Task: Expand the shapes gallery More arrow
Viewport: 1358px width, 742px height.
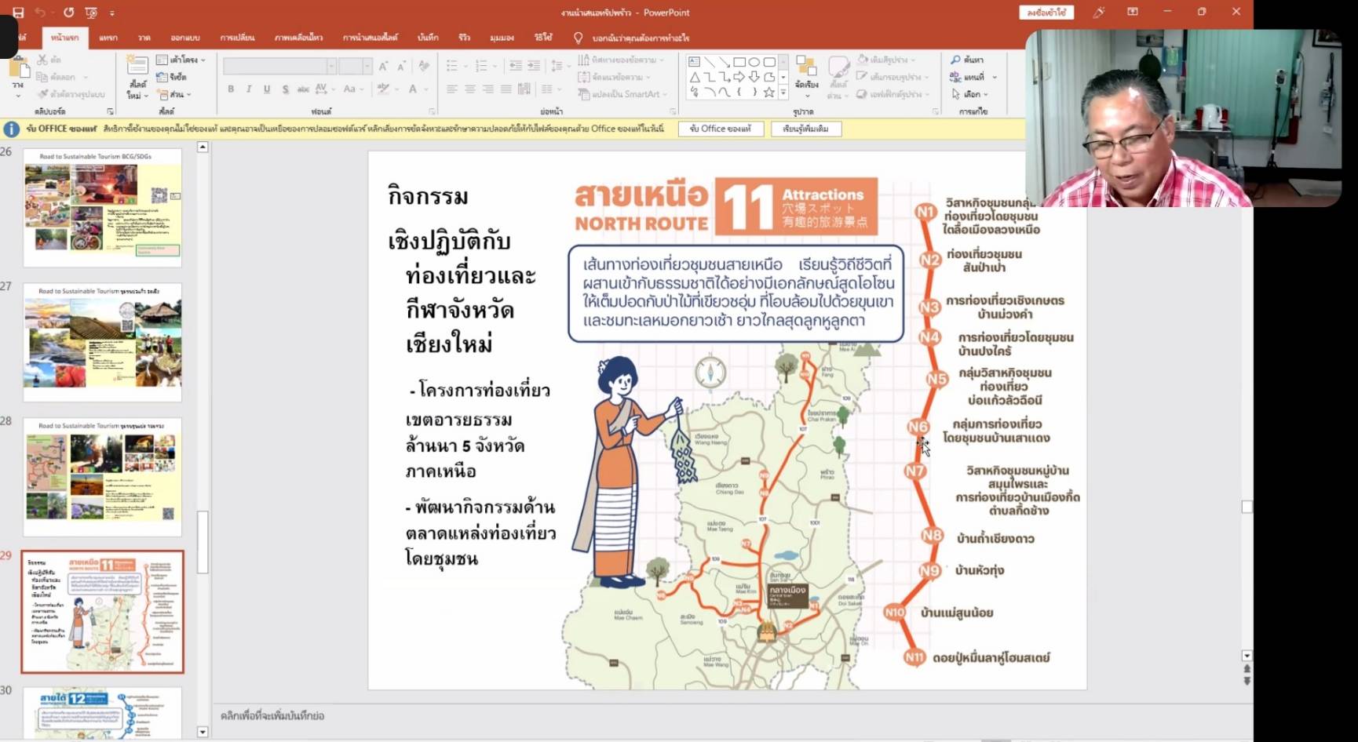Action: (783, 93)
